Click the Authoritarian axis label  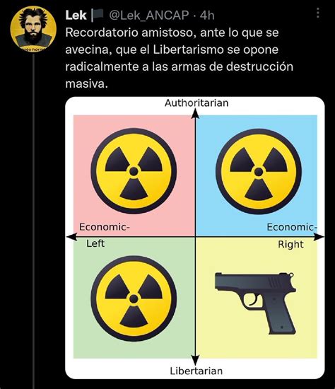pyautogui.click(x=196, y=103)
